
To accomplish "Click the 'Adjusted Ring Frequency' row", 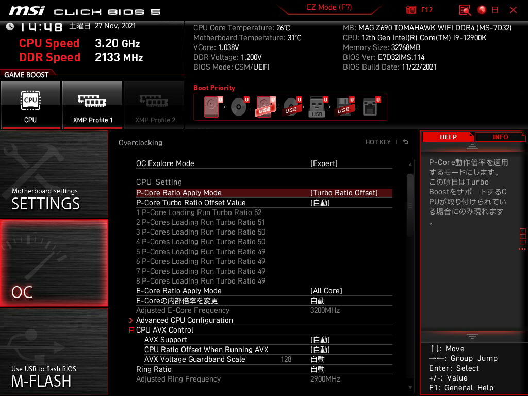I will click(264, 379).
